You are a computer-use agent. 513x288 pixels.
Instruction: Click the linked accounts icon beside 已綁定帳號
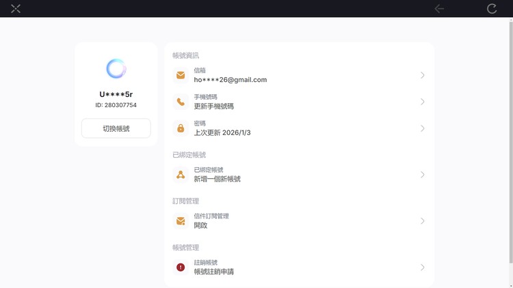(181, 175)
